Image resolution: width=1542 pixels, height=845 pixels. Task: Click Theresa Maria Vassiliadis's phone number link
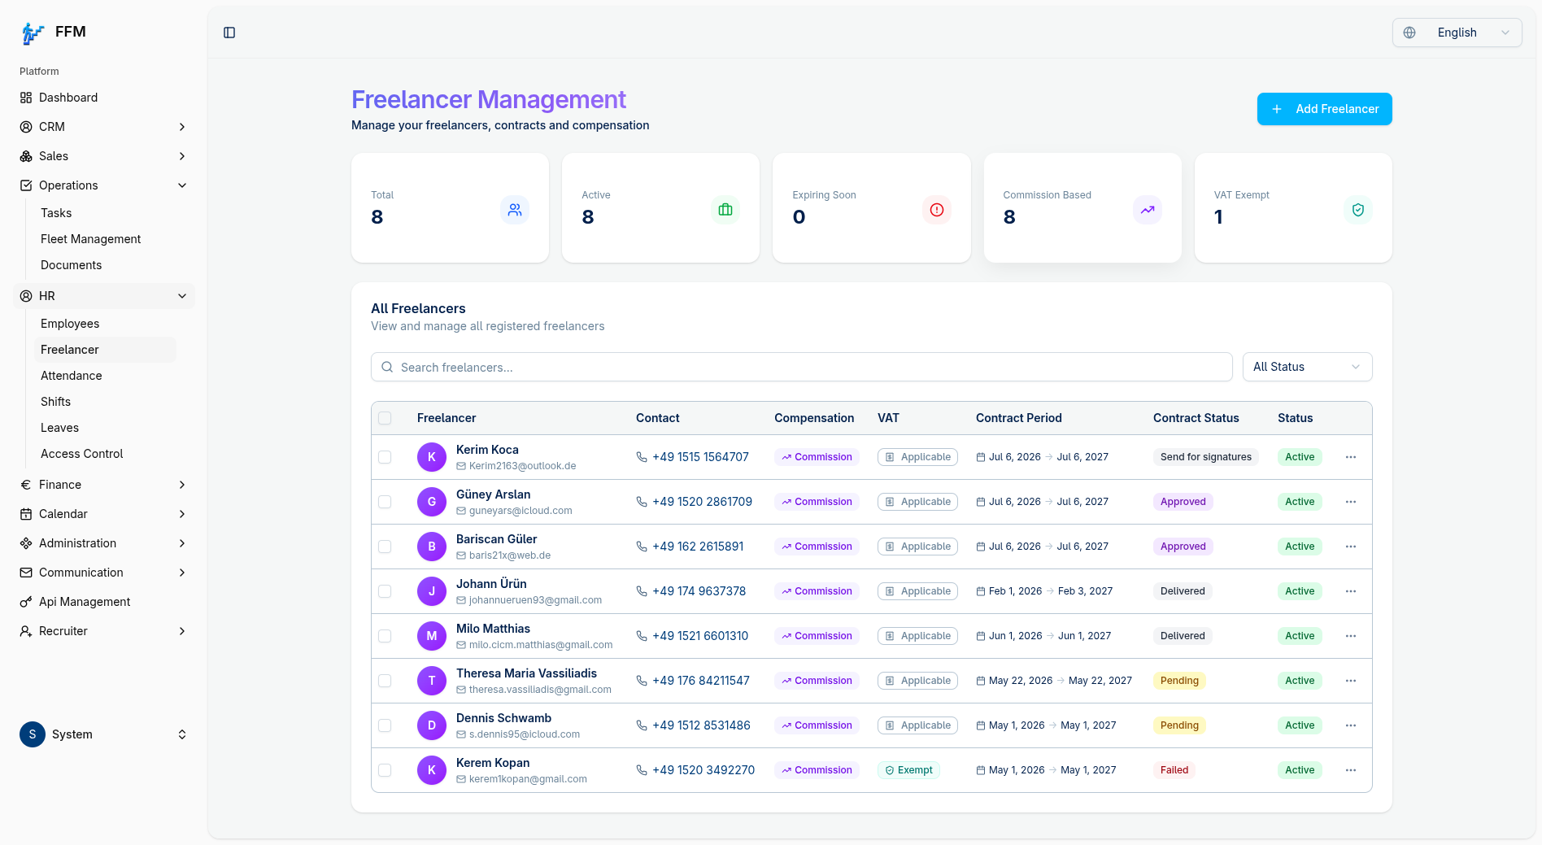click(x=701, y=681)
